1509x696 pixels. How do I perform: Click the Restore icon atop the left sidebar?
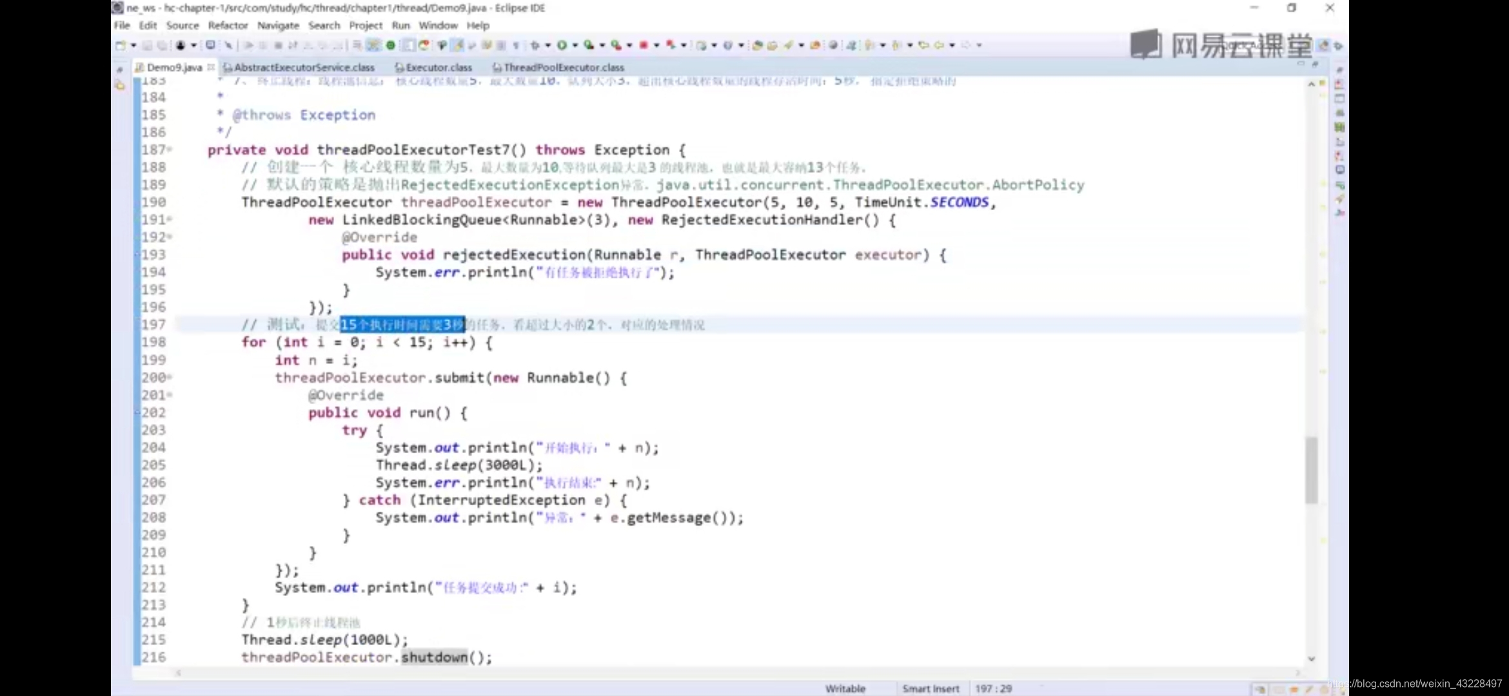click(119, 70)
